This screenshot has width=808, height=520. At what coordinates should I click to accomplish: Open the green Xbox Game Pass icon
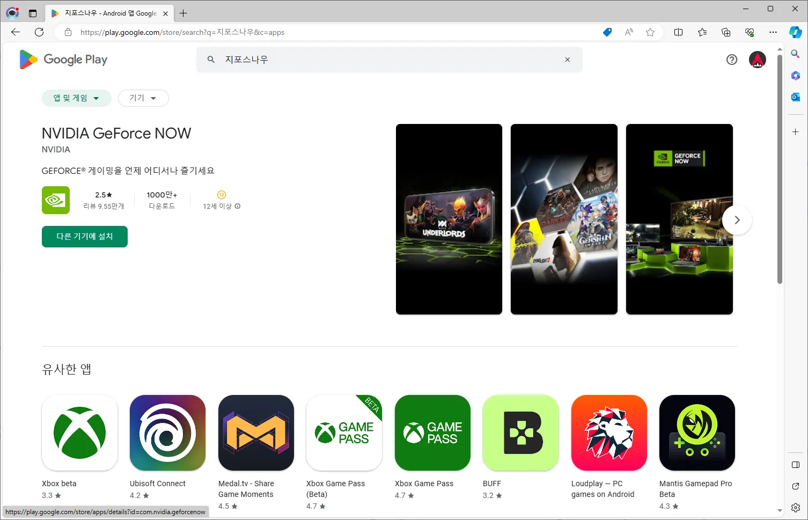(x=432, y=433)
